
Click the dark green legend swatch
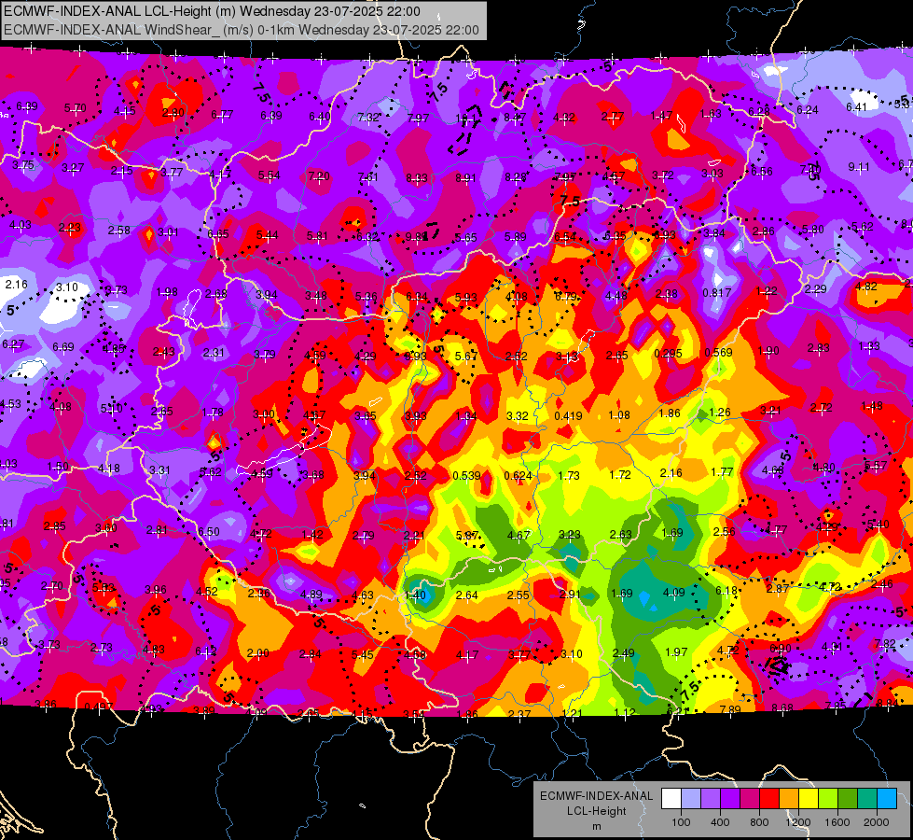click(x=848, y=798)
